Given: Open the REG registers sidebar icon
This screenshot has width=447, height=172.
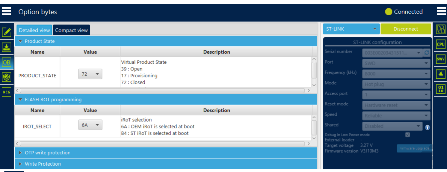Looking at the screenshot, I should 7,92.
